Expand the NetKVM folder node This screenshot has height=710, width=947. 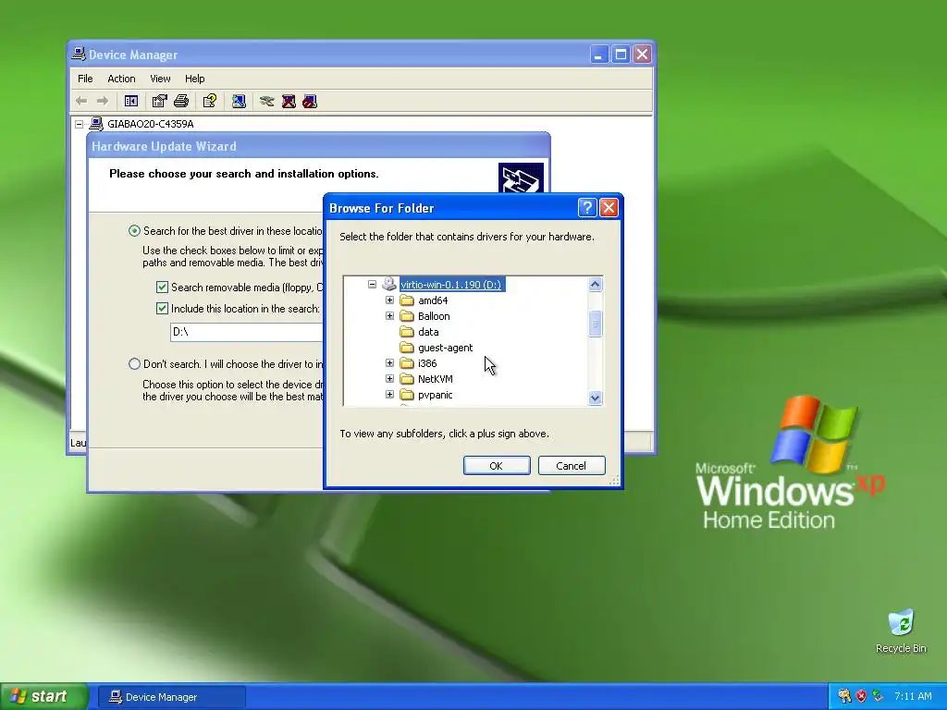point(389,378)
